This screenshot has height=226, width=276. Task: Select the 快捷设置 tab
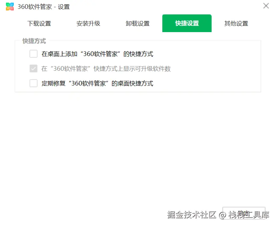point(187,23)
